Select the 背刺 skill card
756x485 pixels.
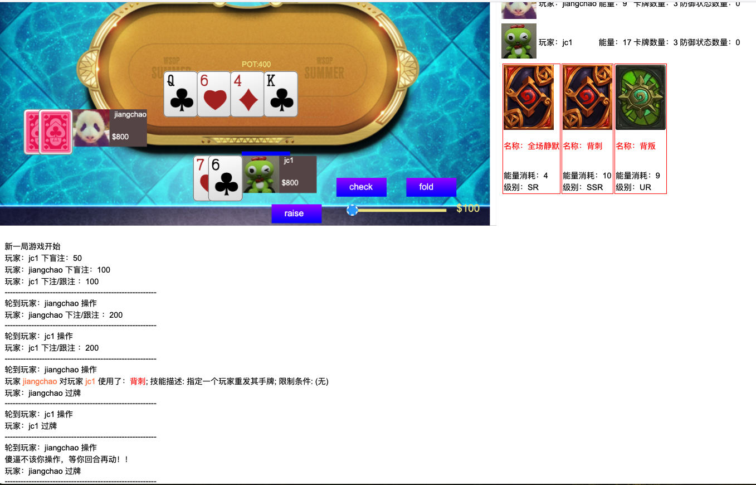coord(587,129)
